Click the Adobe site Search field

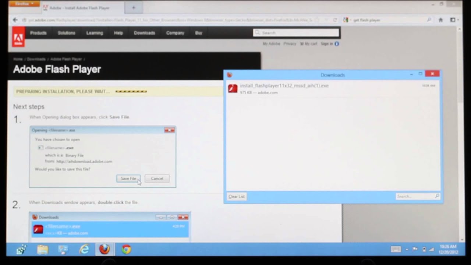pyautogui.click(x=296, y=33)
